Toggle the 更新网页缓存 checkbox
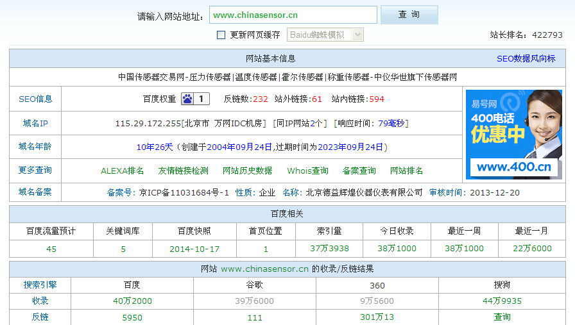 tap(221, 35)
